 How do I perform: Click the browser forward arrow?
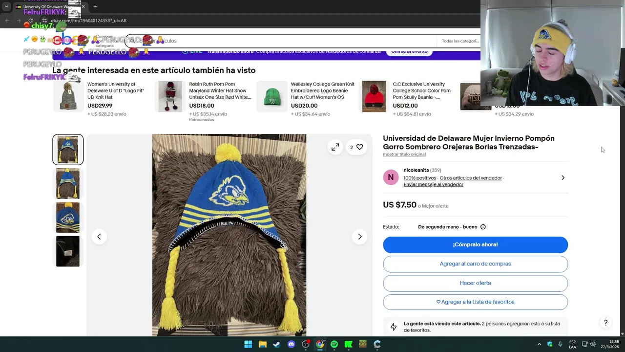pos(19,21)
